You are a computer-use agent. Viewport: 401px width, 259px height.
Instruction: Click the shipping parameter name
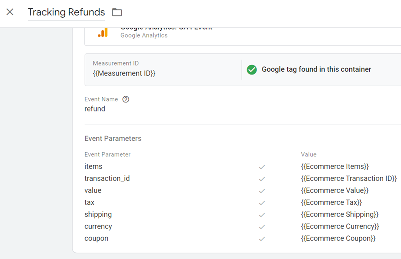tap(98, 214)
